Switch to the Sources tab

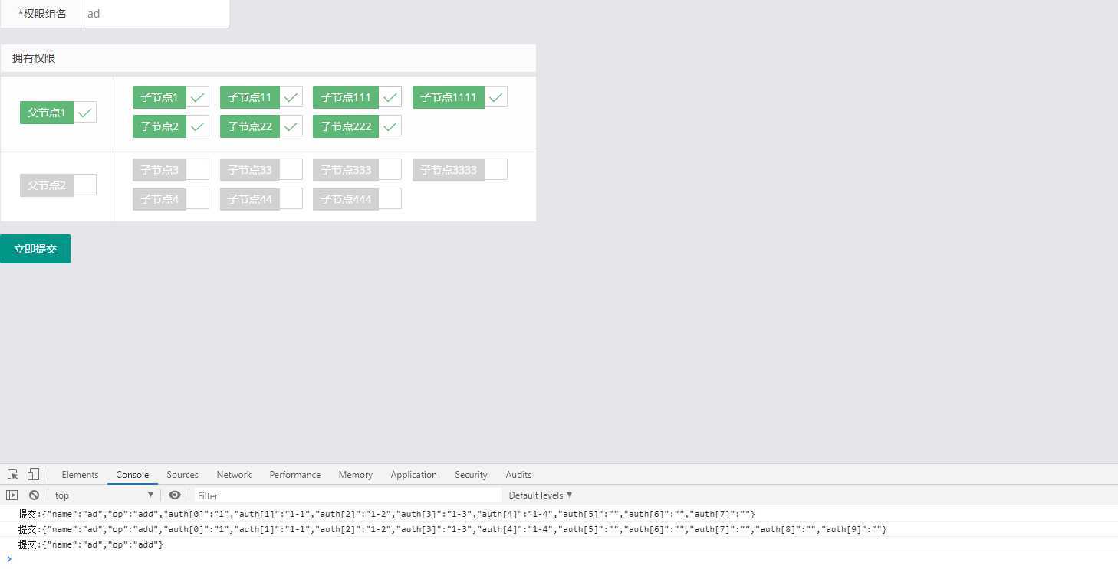tap(182, 475)
